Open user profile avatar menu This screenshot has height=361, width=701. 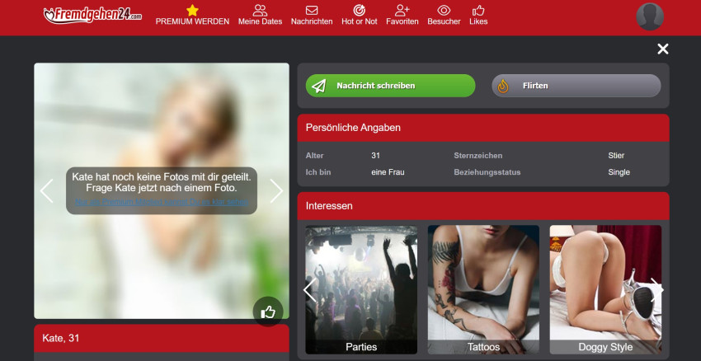[x=650, y=16]
